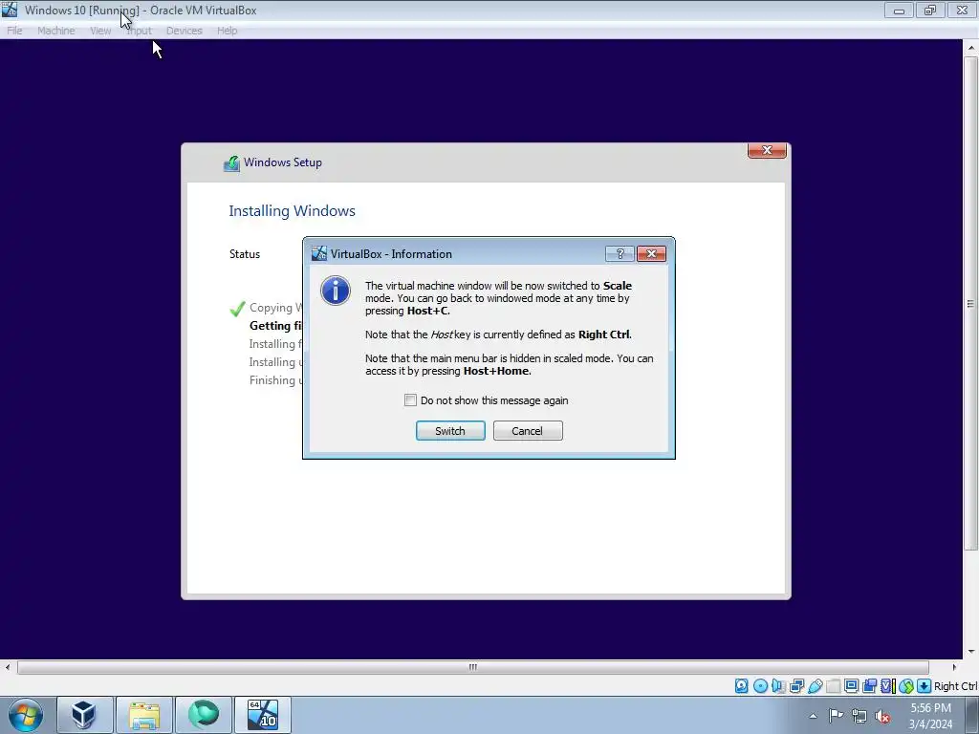Click the network adapters indicator icon
Screen dimensions: 979x734
(796, 686)
